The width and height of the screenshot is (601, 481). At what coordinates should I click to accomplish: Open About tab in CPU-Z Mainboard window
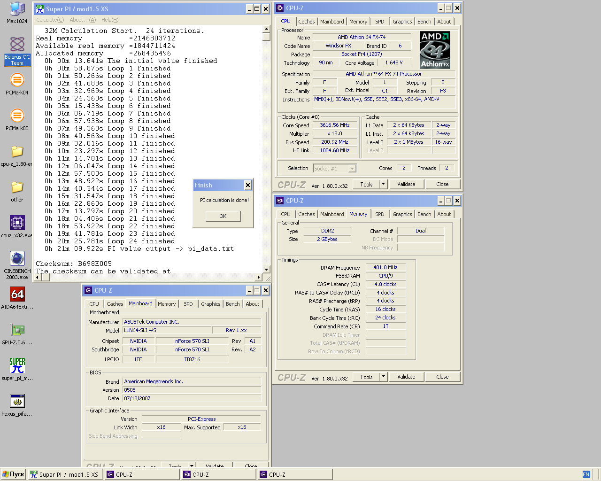click(x=253, y=304)
